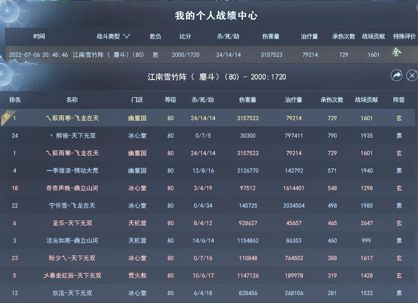Click the 江南雪竹阵 detail panel title
The height and width of the screenshot is (303, 418).
(217, 77)
